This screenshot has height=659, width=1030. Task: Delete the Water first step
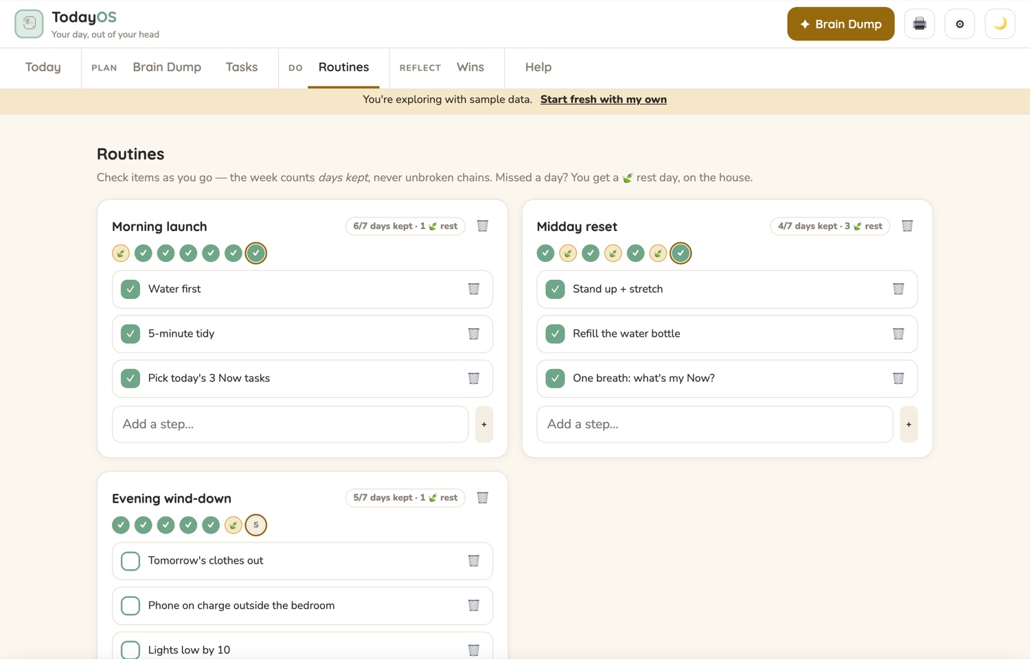coord(474,289)
